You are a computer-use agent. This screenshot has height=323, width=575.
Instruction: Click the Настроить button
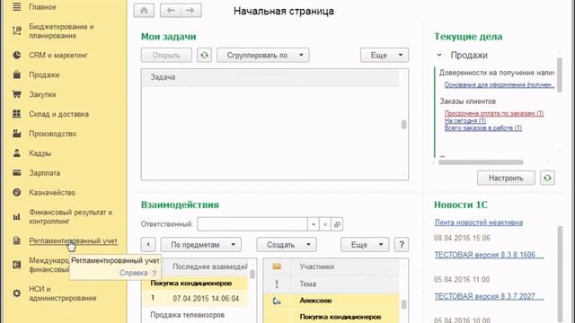coord(506,178)
